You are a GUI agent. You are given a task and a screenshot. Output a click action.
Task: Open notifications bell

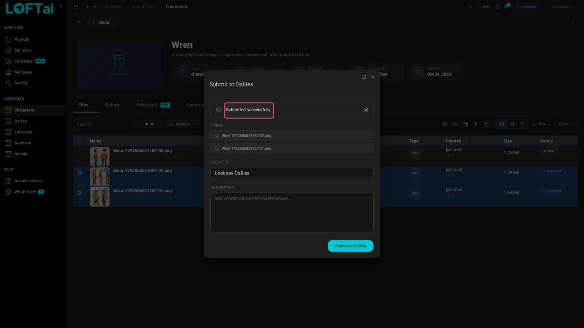(x=506, y=6)
